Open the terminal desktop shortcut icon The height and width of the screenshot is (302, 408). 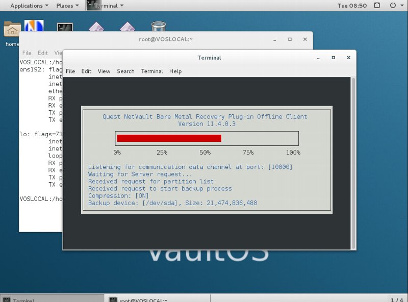[65, 27]
